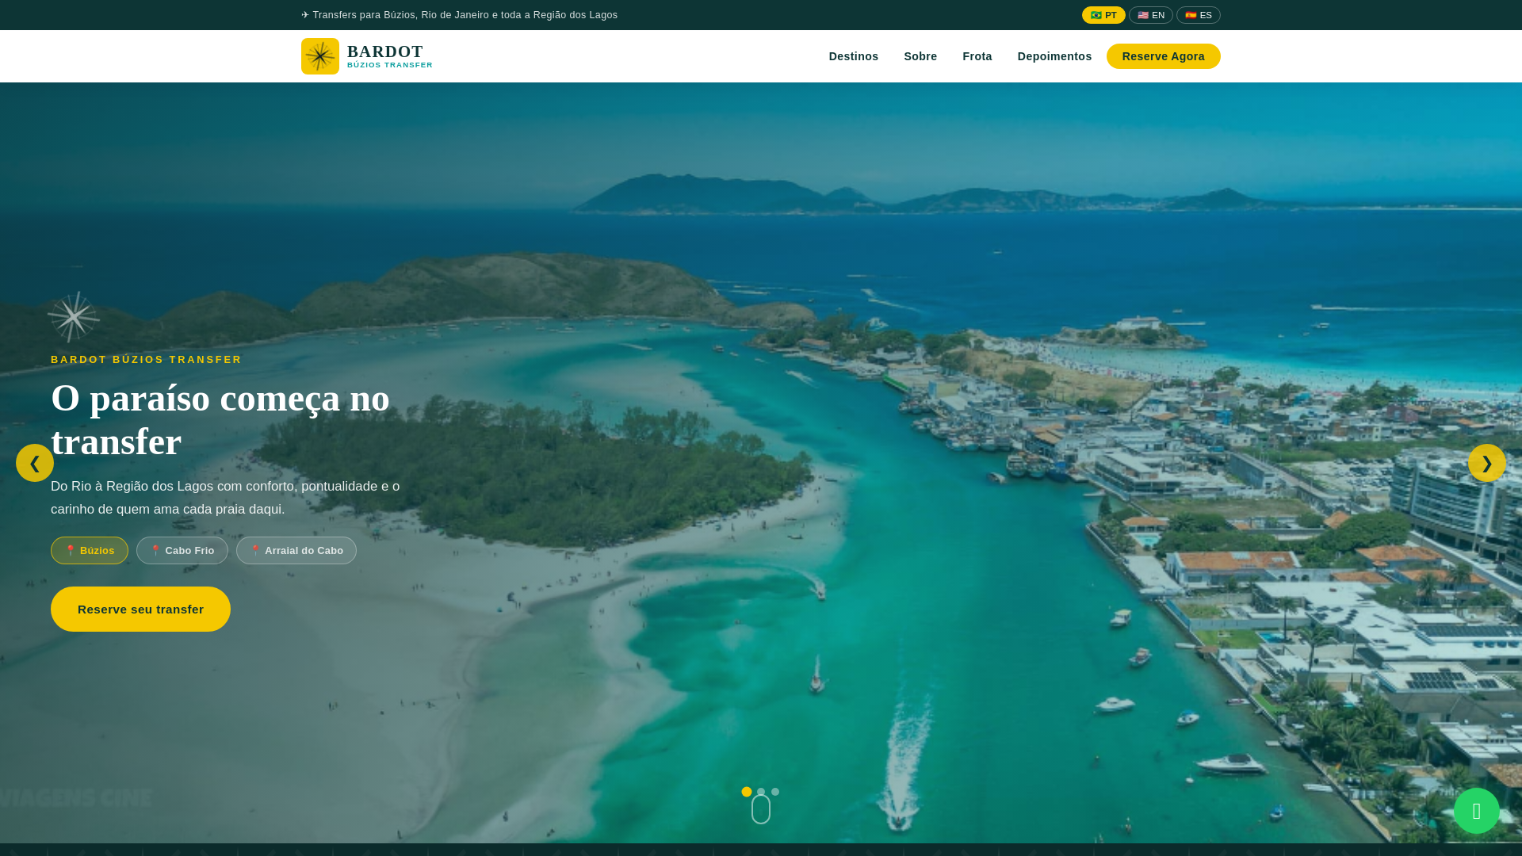Click the Reserve seu transfer button
Viewport: 1522px width, 856px height.
click(140, 610)
